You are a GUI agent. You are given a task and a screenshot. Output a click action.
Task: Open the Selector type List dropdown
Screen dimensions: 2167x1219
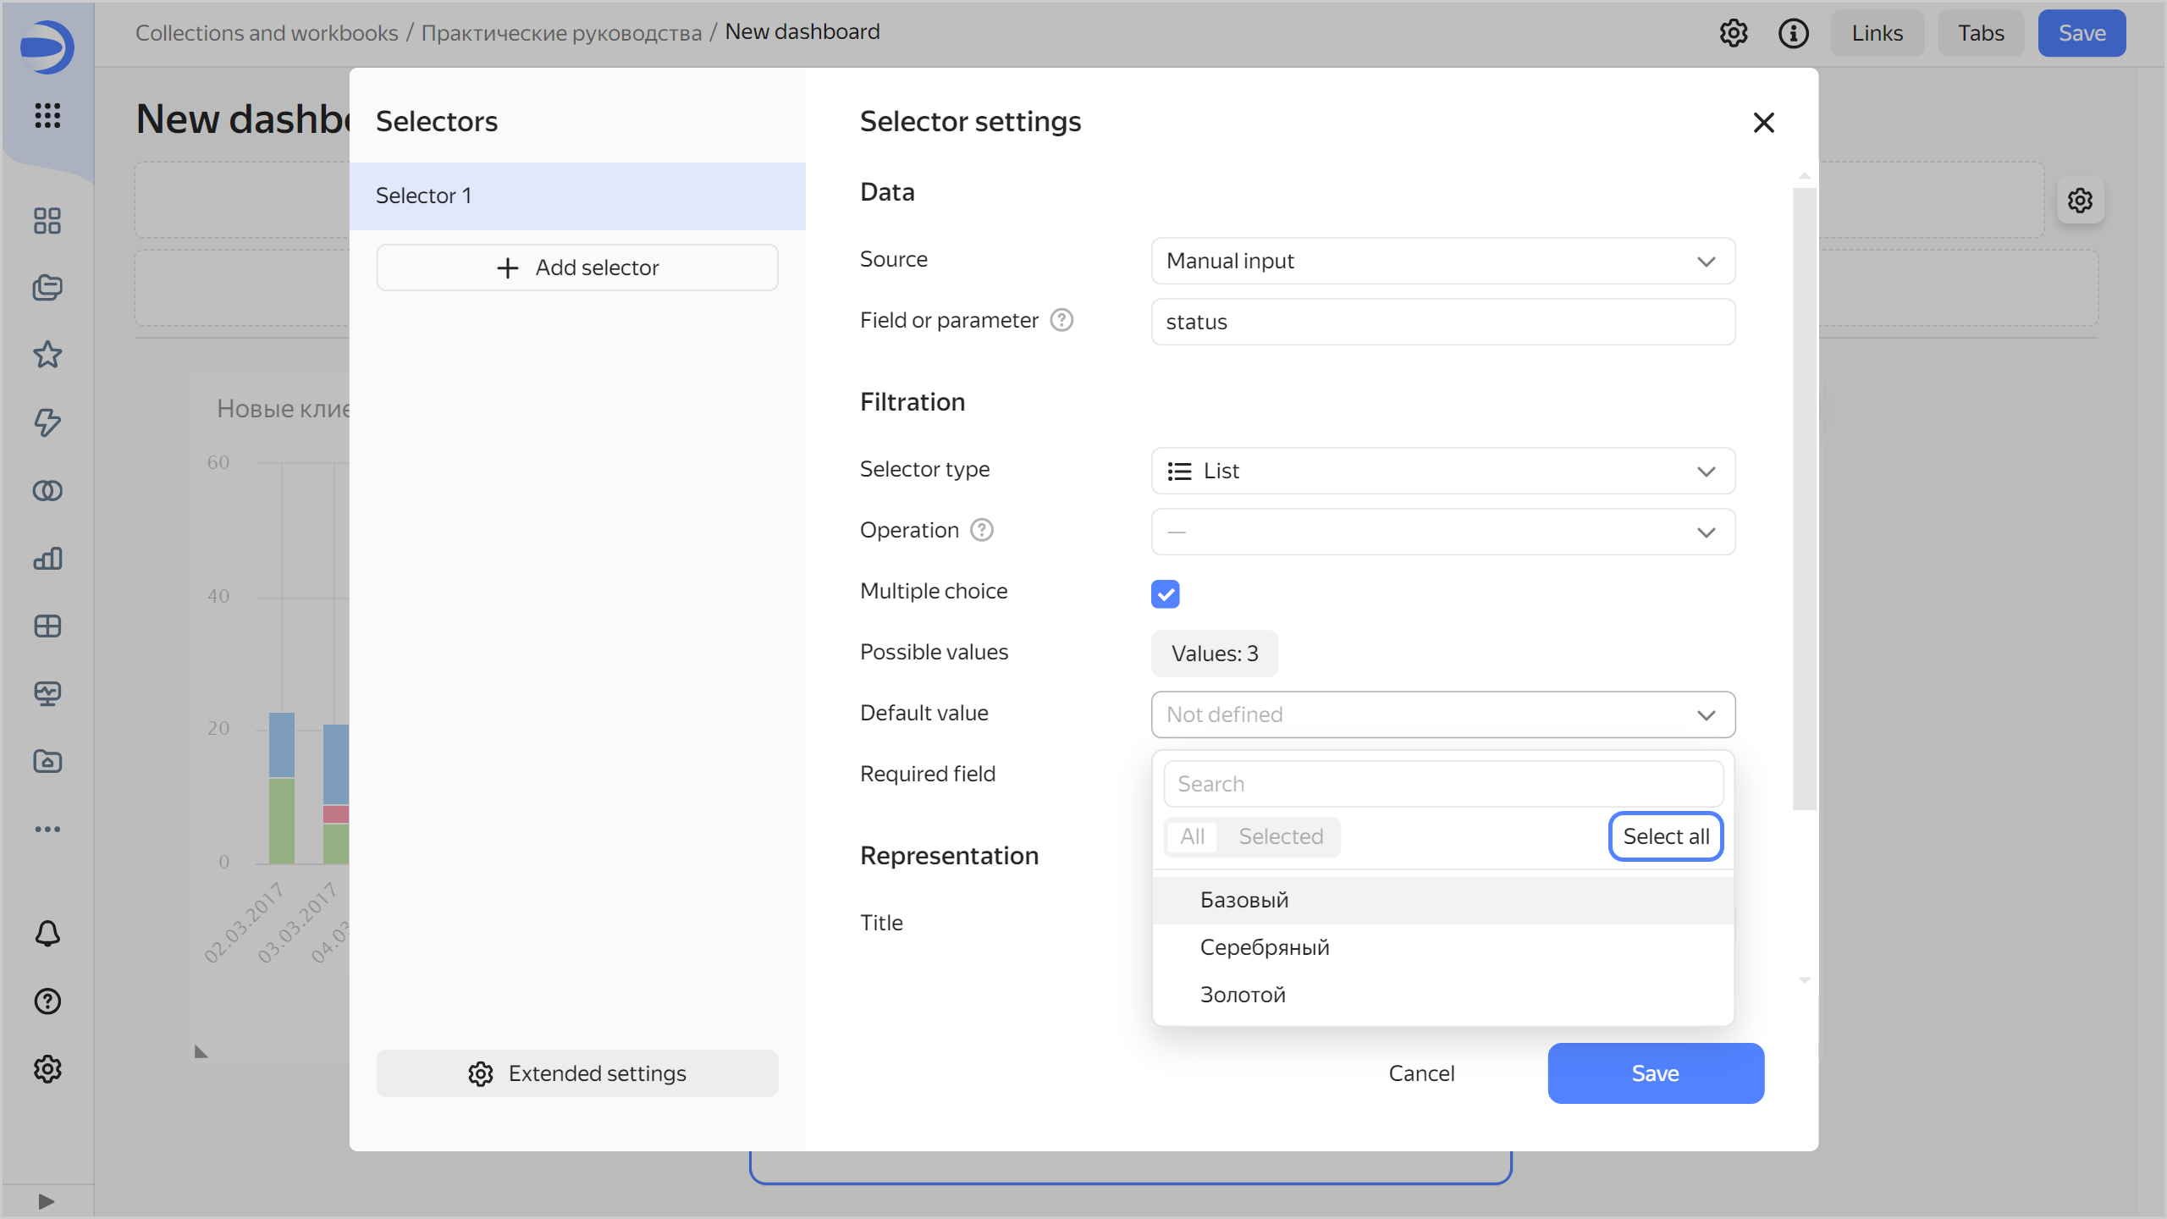1442,471
